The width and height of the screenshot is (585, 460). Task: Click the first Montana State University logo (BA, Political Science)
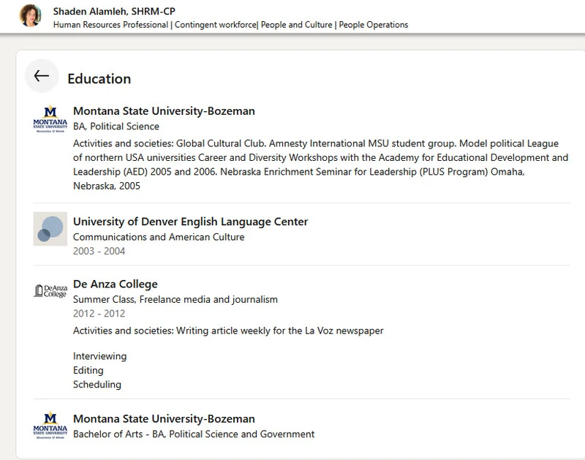coord(50,119)
